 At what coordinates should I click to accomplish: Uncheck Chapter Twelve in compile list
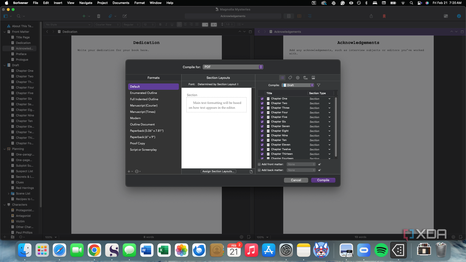262,149
